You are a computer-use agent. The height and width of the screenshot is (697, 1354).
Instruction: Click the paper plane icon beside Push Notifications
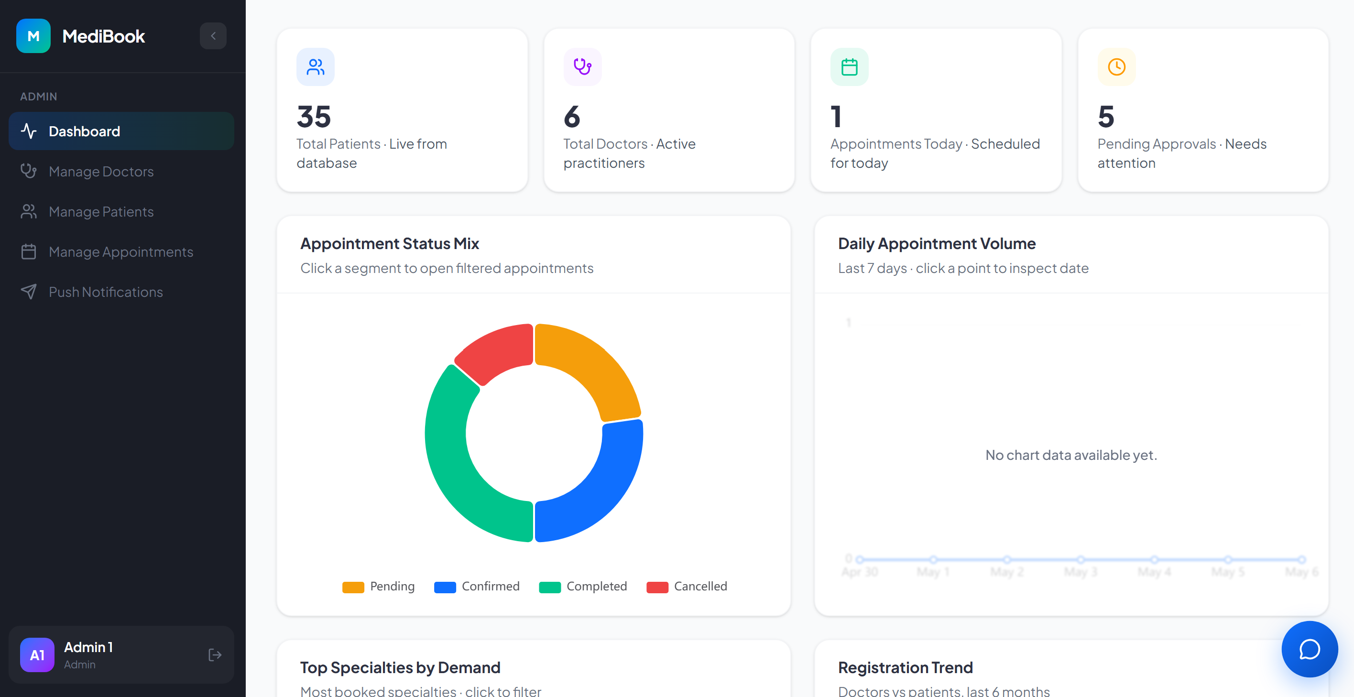pyautogui.click(x=29, y=292)
